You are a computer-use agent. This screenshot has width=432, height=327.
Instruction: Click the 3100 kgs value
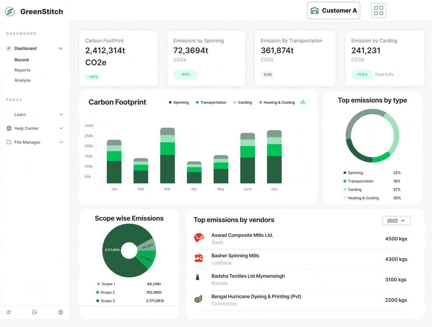pos(396,279)
